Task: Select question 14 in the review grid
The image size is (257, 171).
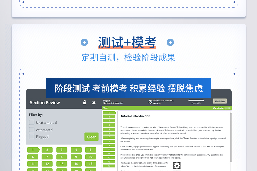Action: click(76, 164)
